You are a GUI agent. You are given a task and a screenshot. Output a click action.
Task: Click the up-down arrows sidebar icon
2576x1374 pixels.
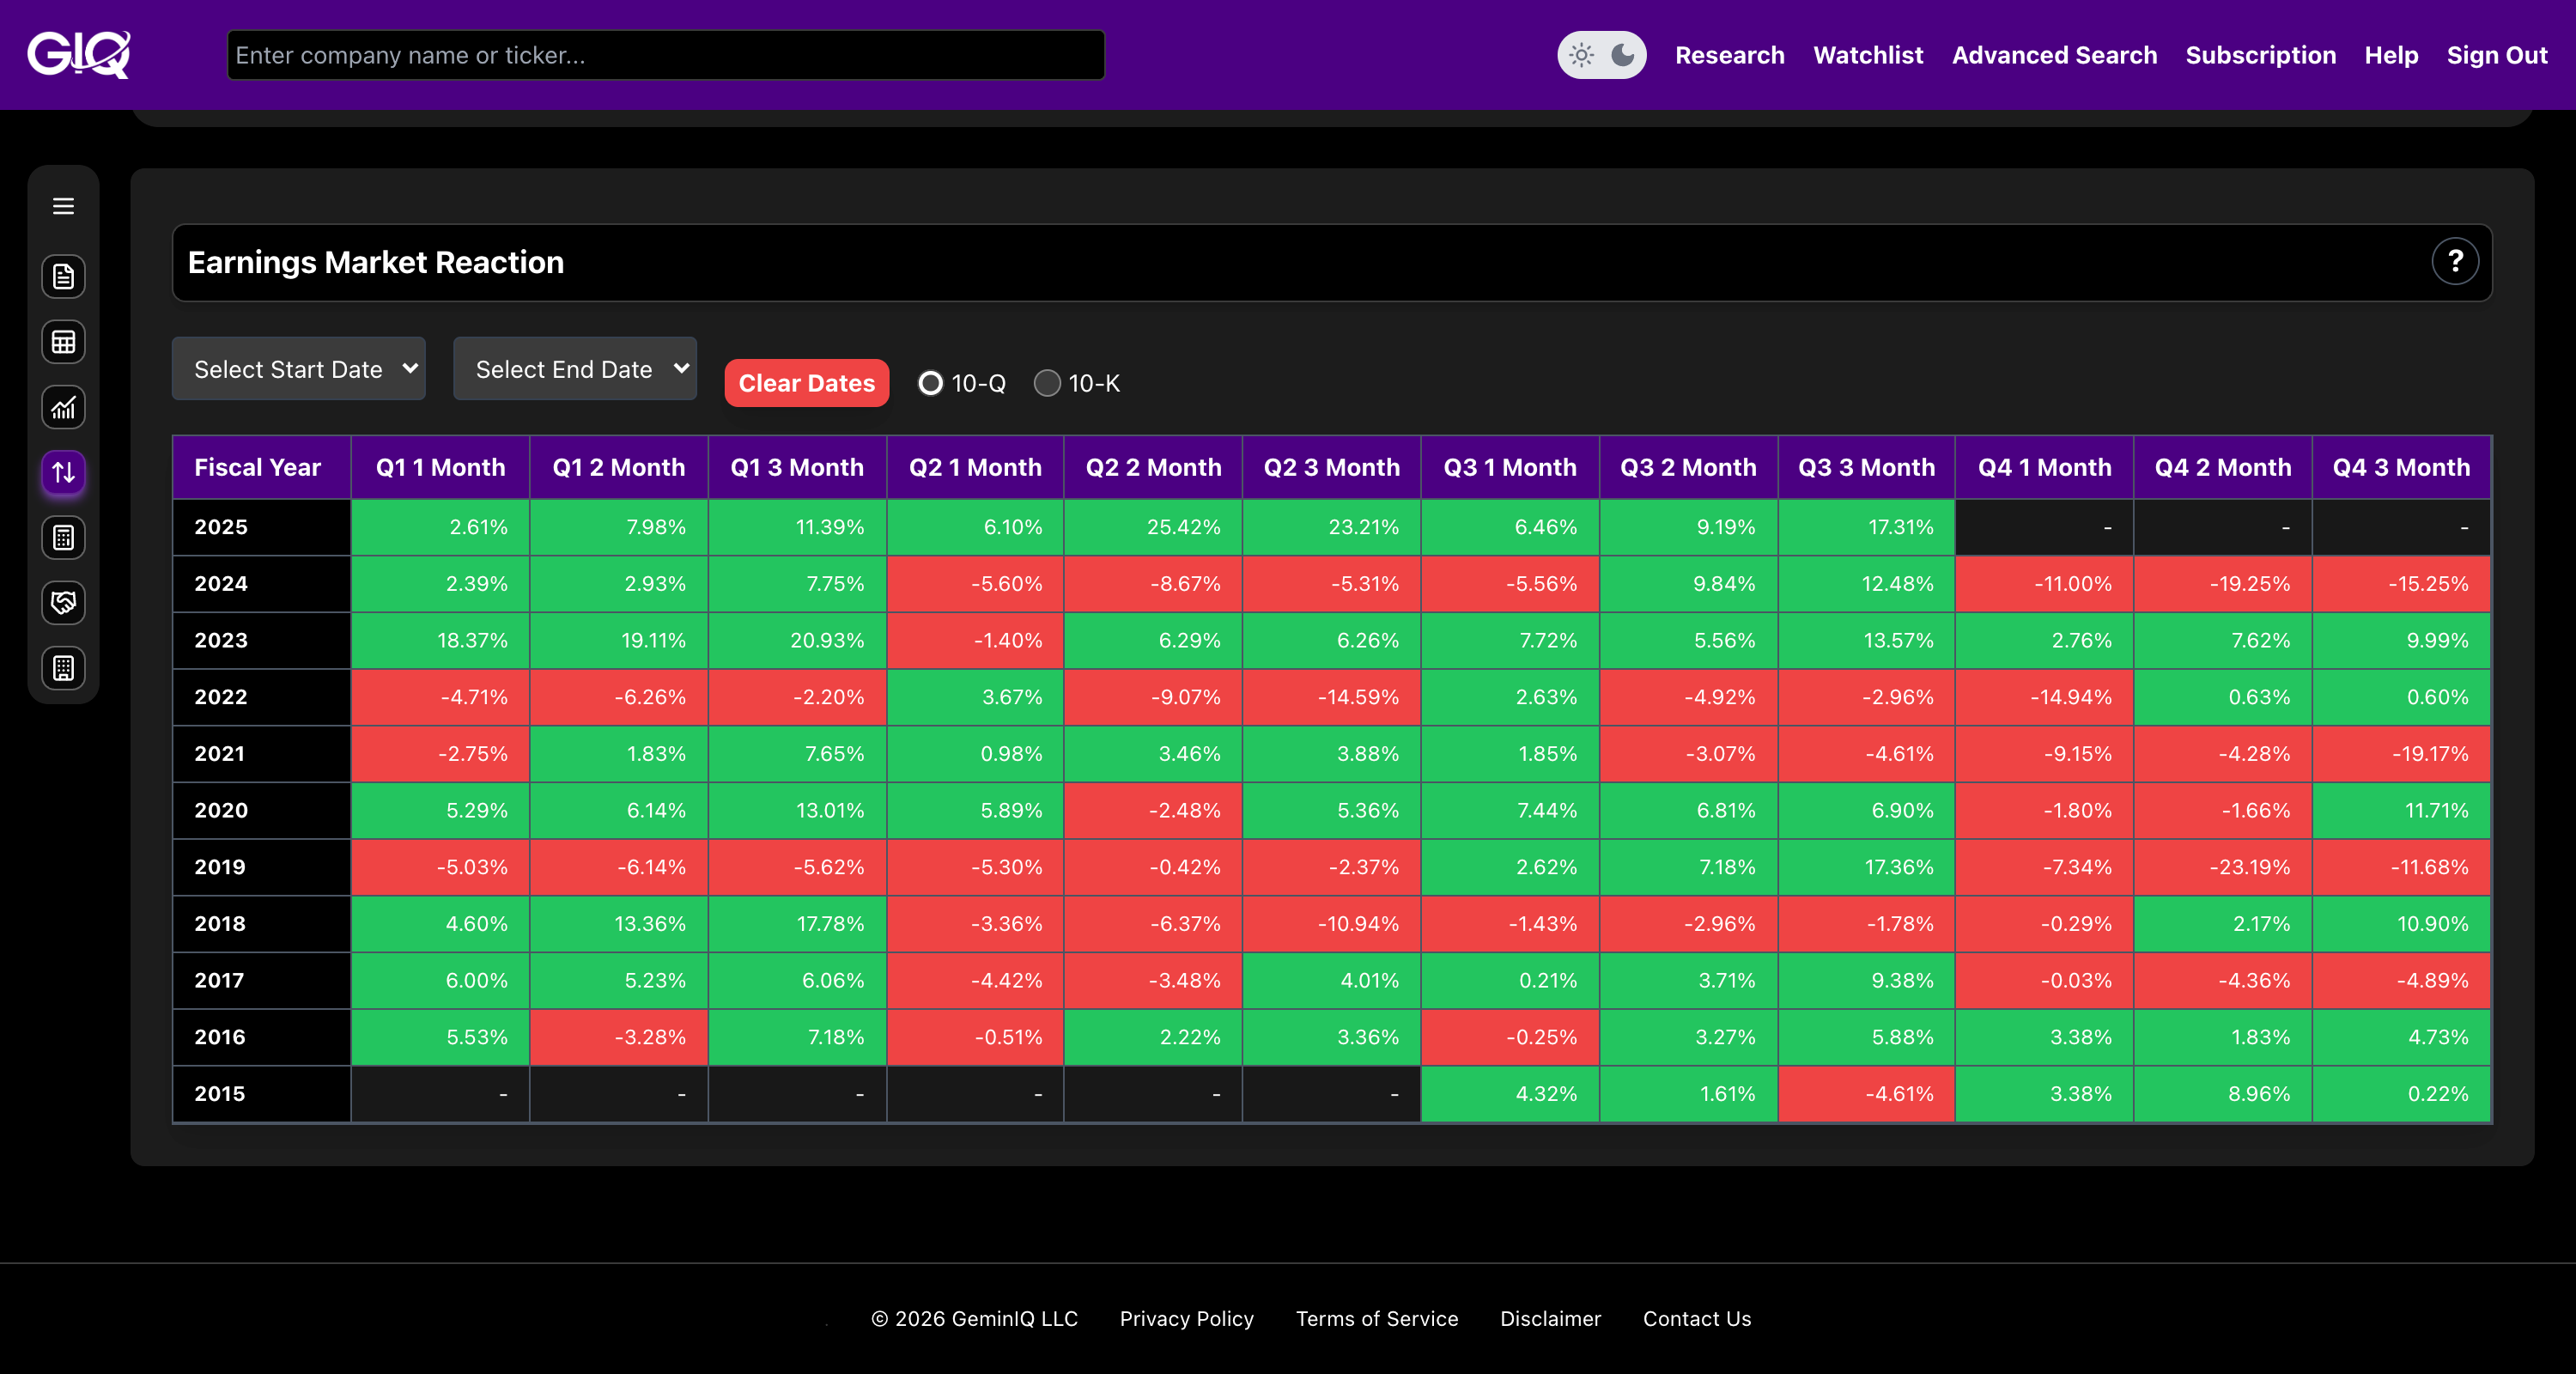tap(63, 472)
